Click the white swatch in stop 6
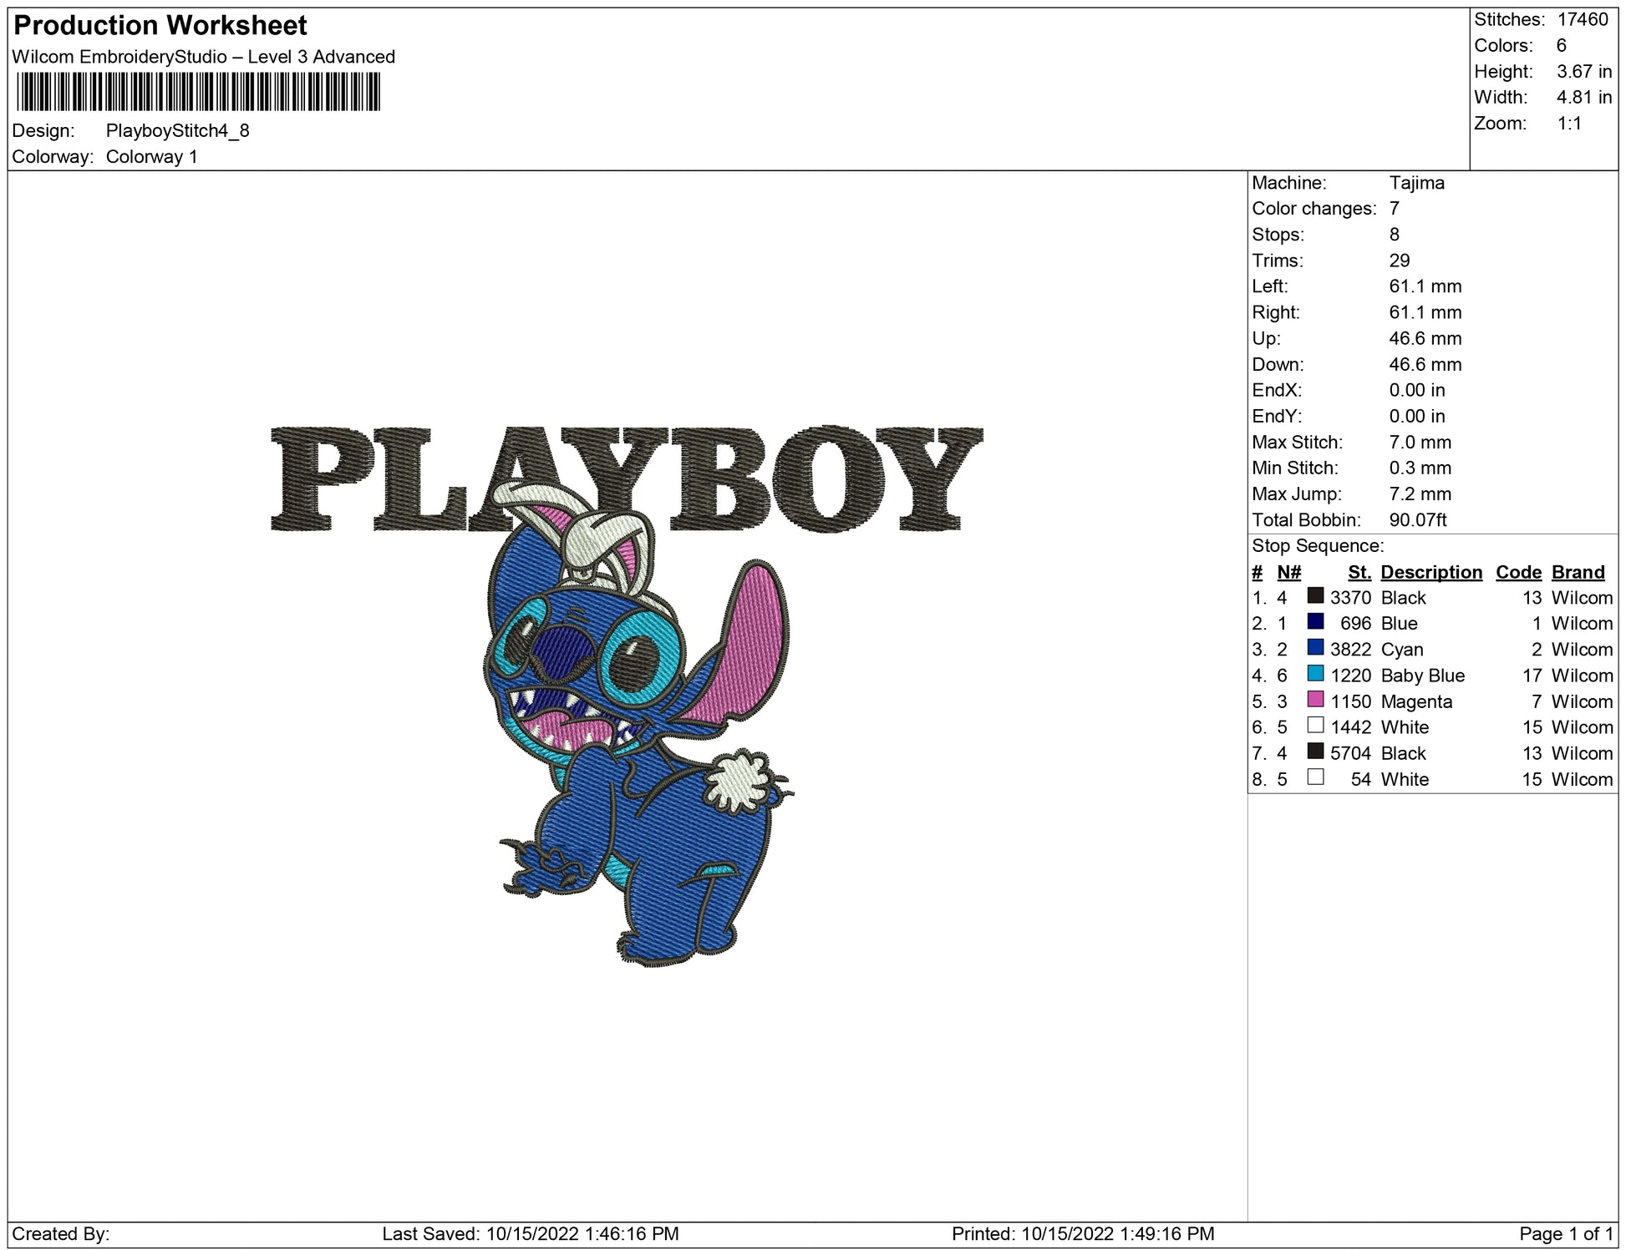 (1315, 726)
